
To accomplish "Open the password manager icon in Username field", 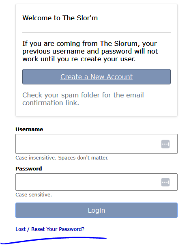I will click(165, 144).
